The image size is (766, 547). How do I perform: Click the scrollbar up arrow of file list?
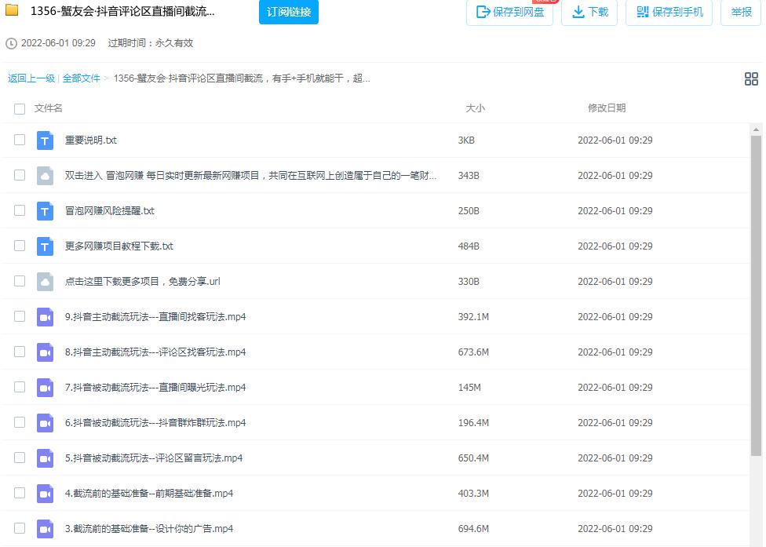756,129
